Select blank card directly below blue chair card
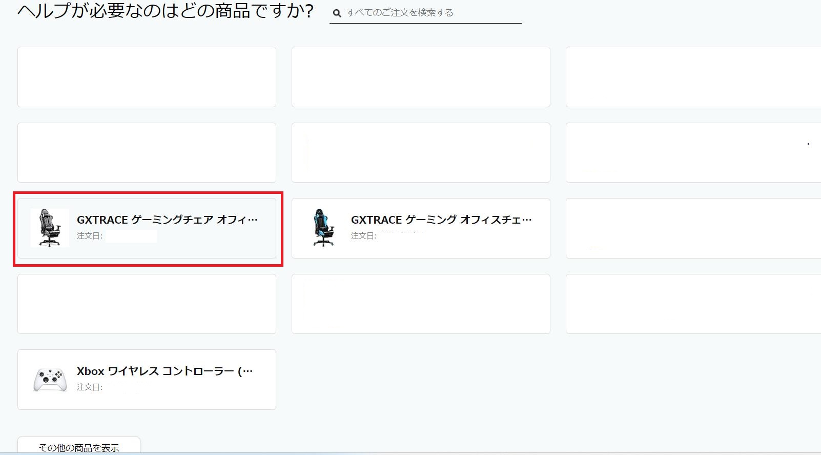This screenshot has width=821, height=455. 421,304
